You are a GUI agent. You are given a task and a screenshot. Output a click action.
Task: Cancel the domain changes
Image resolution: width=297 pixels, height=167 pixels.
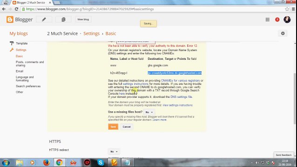click(x=127, y=127)
